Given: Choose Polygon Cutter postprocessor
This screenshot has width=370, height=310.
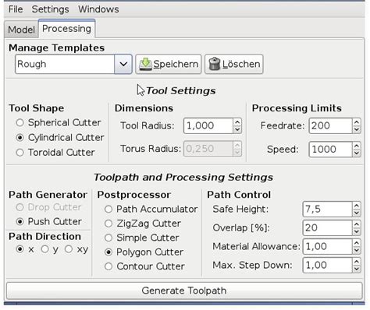Looking at the screenshot, I should [144, 252].
